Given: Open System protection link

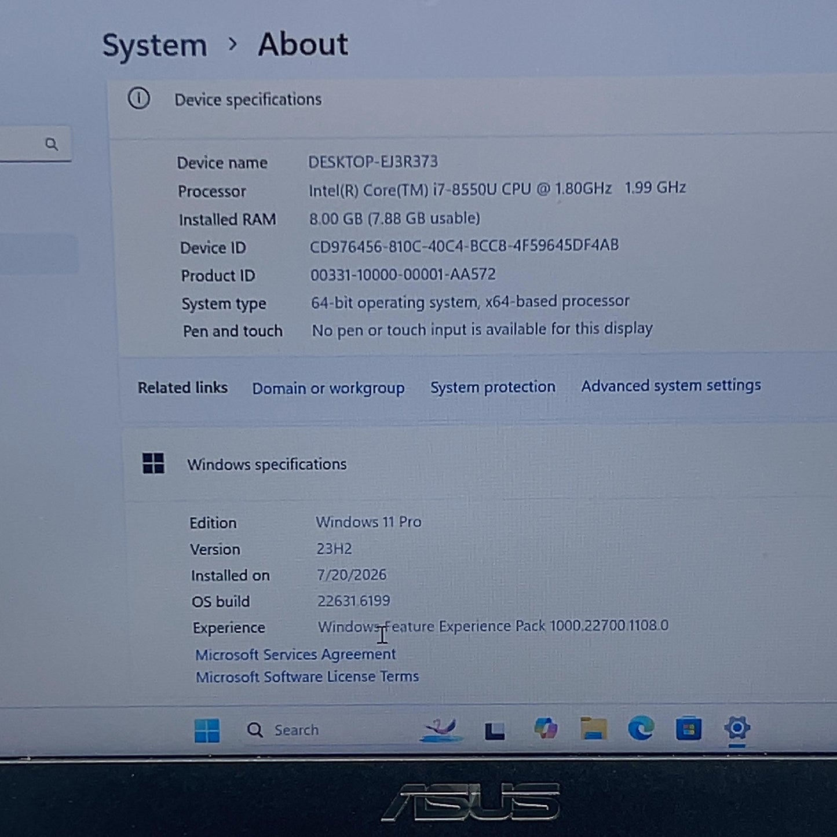Looking at the screenshot, I should coord(493,387).
